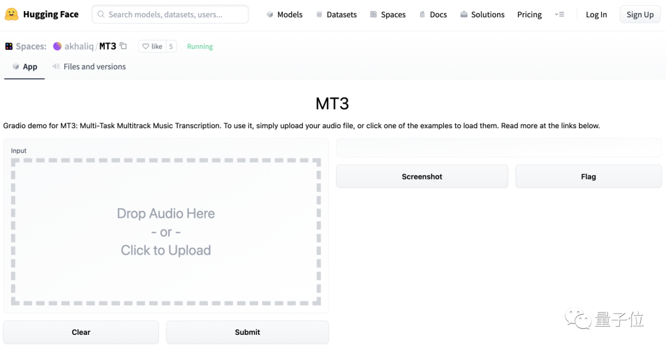Switch to the App tab
The image size is (666, 349).
pos(25,67)
